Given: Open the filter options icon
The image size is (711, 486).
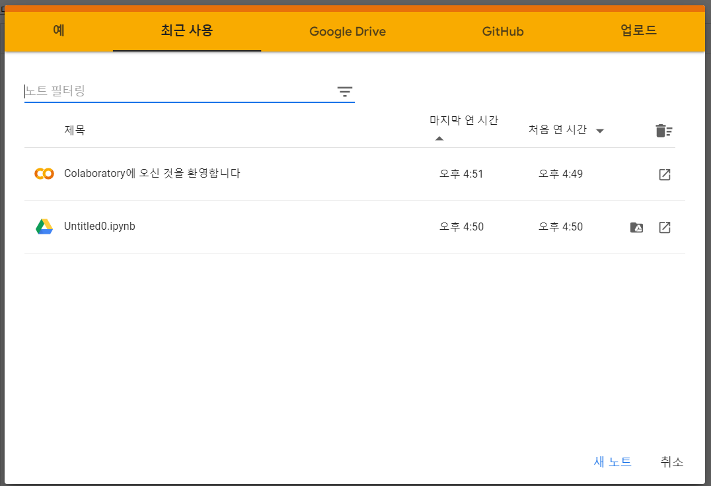Looking at the screenshot, I should [x=345, y=92].
